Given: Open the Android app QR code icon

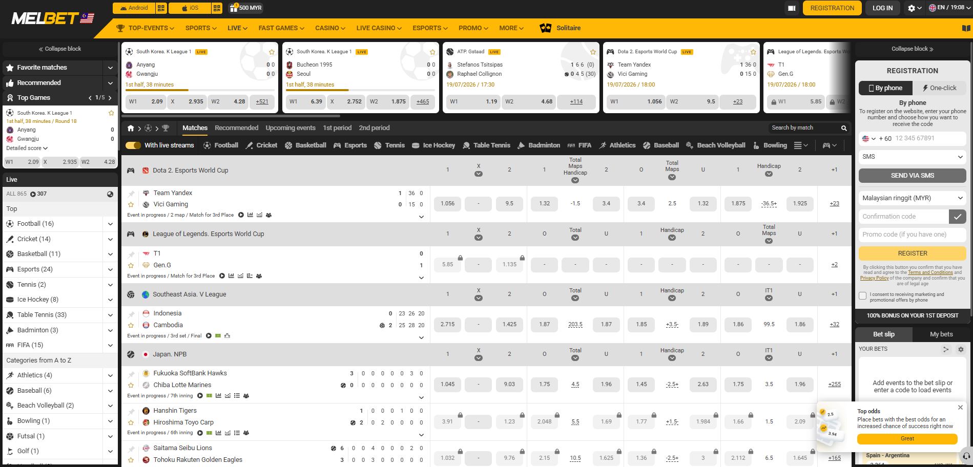Looking at the screenshot, I should click(x=161, y=8).
